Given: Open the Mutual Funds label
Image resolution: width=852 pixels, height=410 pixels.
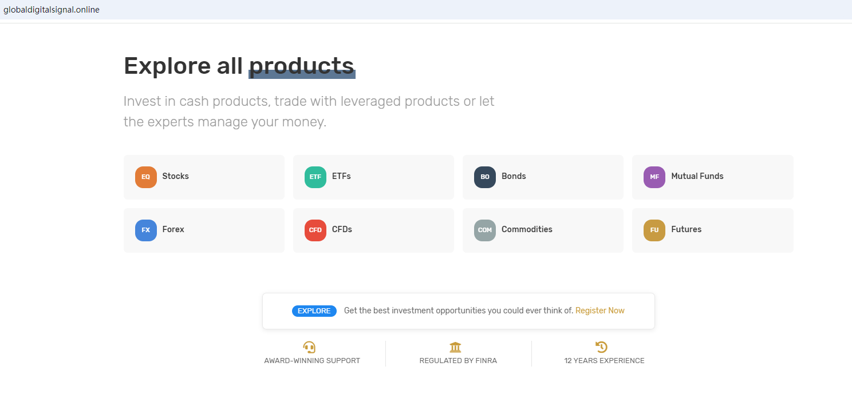Looking at the screenshot, I should pos(697,176).
